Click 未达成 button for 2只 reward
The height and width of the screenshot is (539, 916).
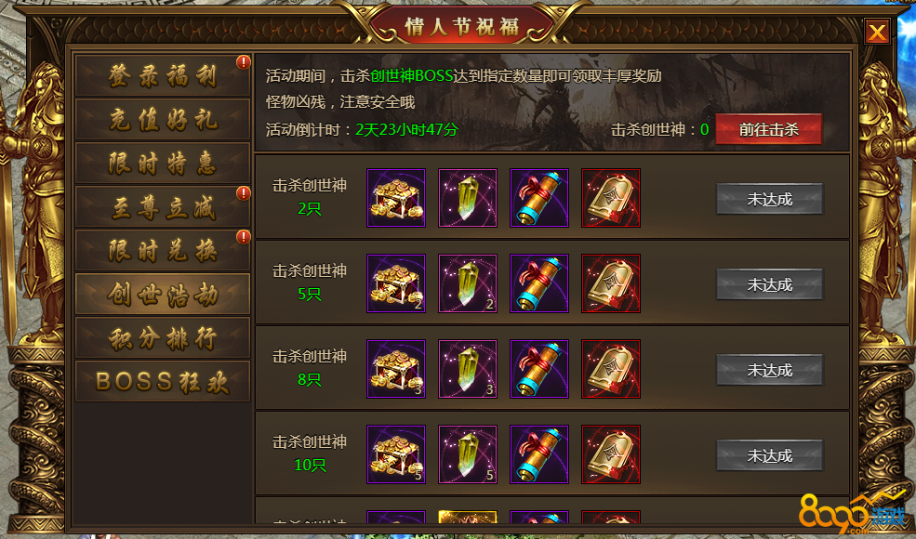(x=770, y=199)
